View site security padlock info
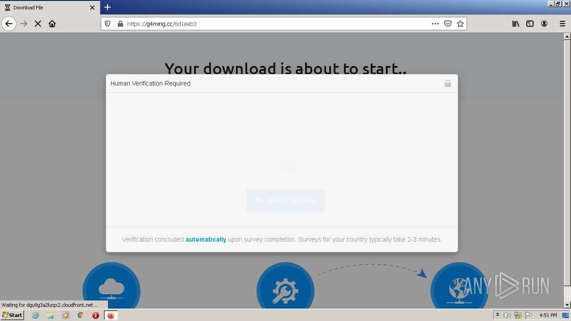The height and width of the screenshot is (321, 571). tap(120, 24)
